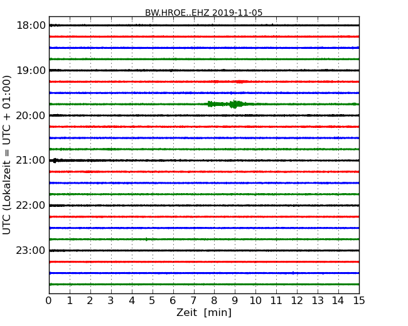Viewport: 408px width, 326px height.
Task: Click the x-axis tick label 11
Action: (x=276, y=300)
